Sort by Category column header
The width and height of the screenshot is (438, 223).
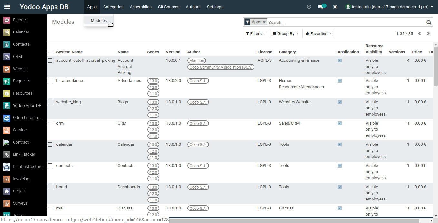tap(287, 52)
